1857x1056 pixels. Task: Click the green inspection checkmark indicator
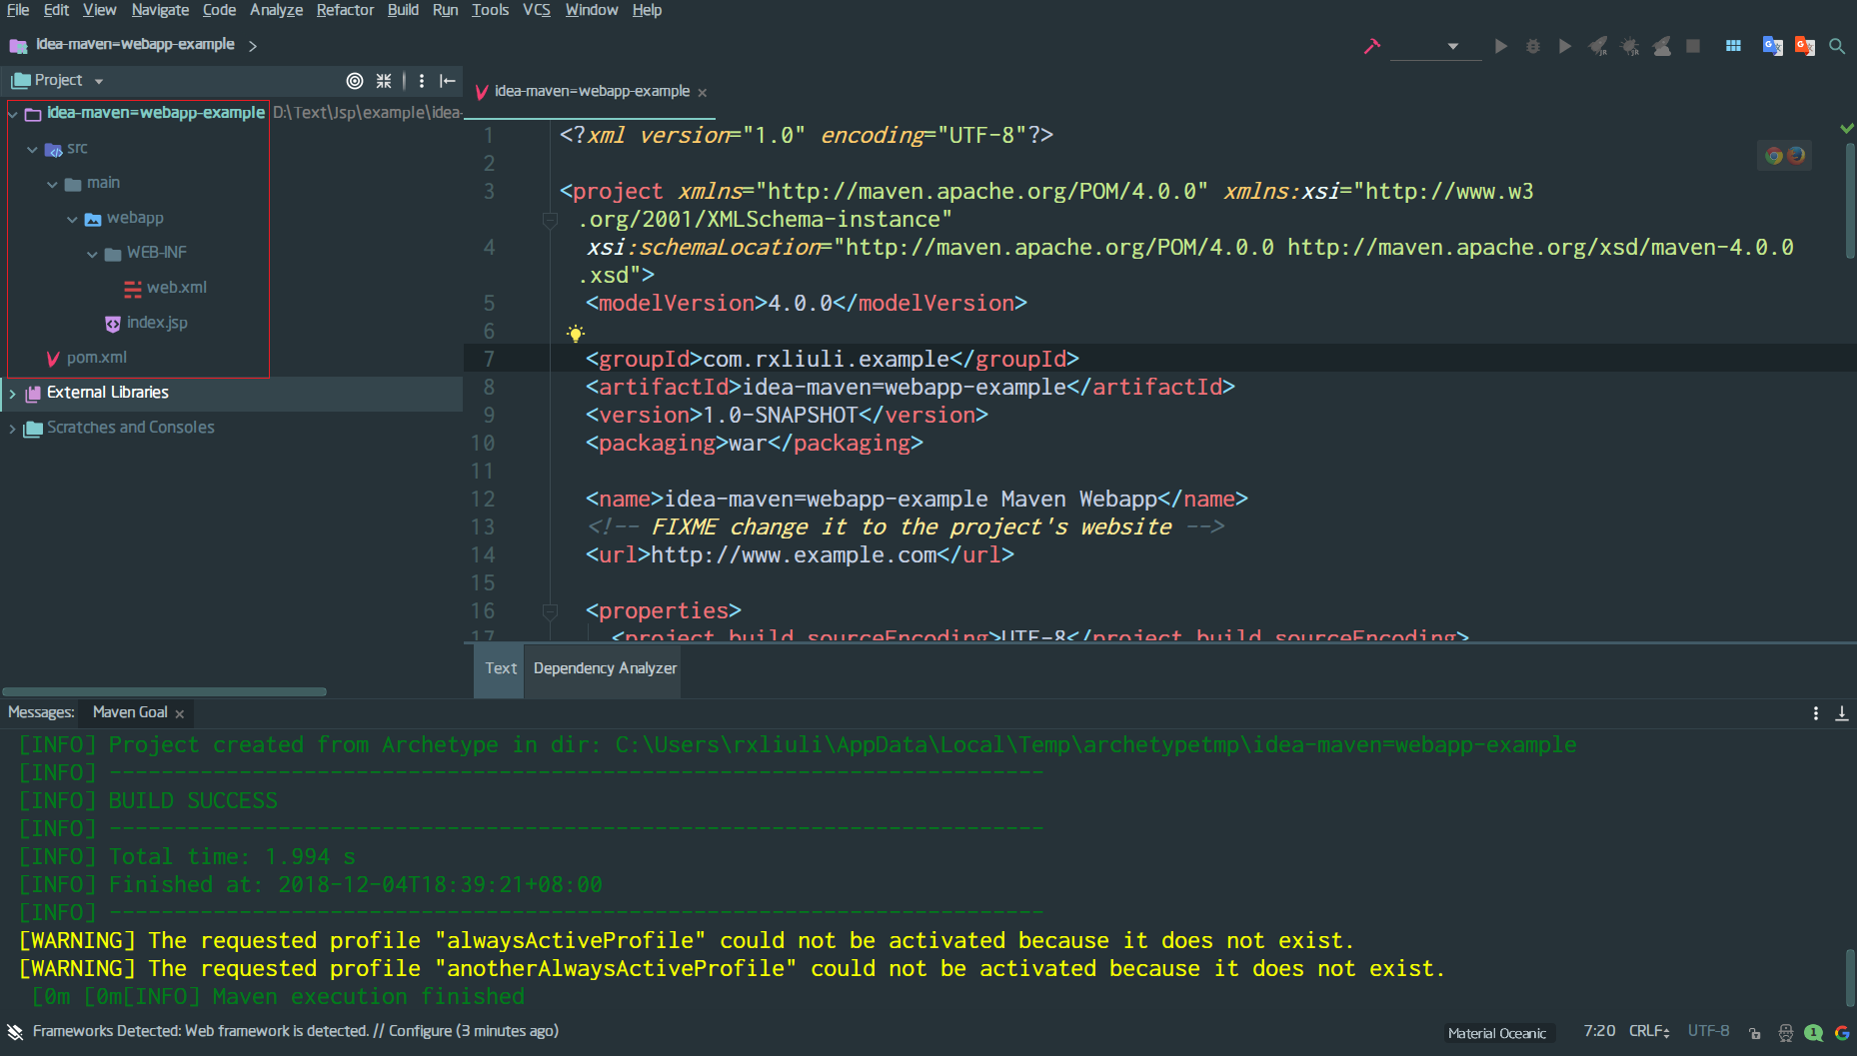coord(1846,128)
